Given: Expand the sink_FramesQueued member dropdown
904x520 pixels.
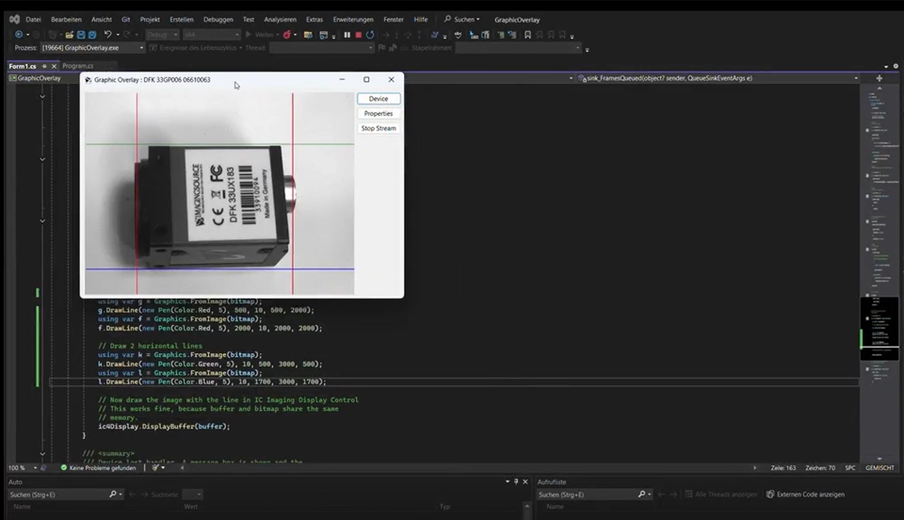Looking at the screenshot, I should tap(854, 78).
